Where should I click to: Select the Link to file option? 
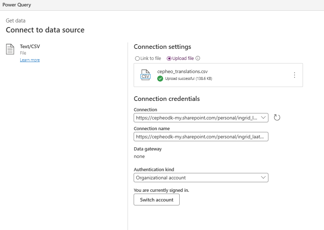137,58
